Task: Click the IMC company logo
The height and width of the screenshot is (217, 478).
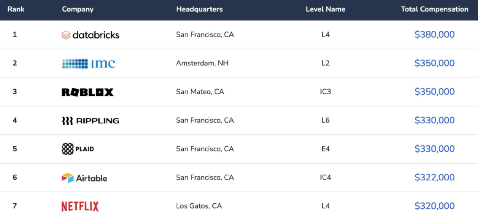Action: [x=89, y=63]
